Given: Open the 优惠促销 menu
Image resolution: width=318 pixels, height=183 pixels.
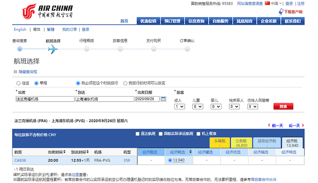Looking at the screenshot, I should click(x=148, y=21).
